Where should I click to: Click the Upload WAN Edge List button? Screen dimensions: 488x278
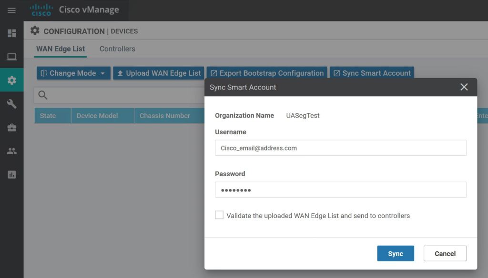159,73
